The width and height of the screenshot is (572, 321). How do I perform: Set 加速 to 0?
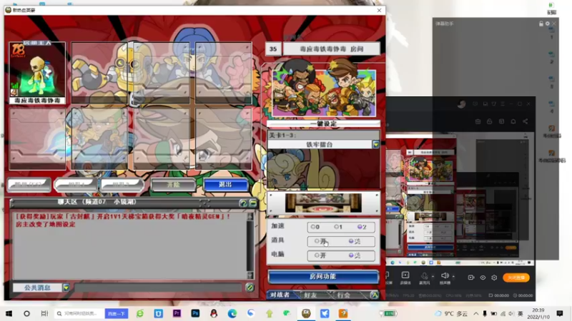[315, 227]
